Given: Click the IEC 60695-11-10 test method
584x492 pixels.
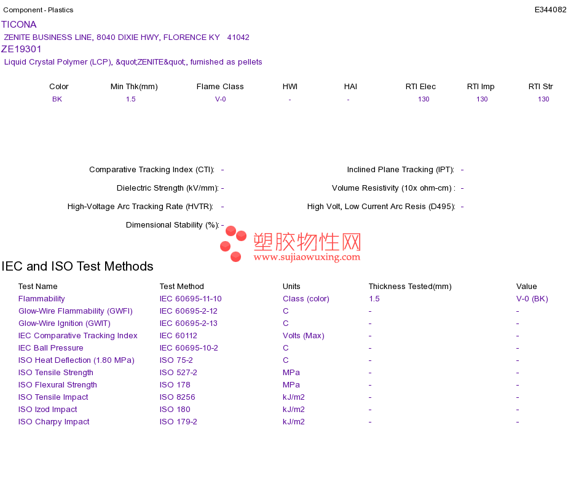Looking at the screenshot, I should click(191, 299).
